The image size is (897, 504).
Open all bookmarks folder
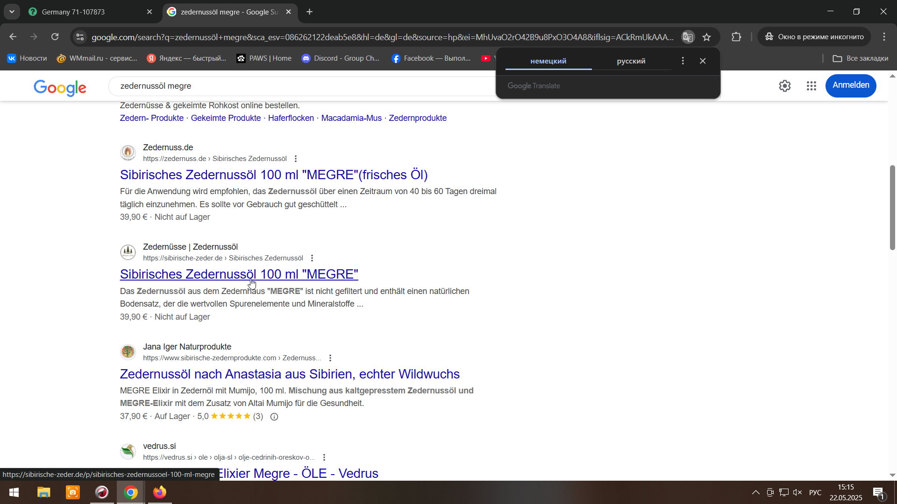tap(861, 58)
